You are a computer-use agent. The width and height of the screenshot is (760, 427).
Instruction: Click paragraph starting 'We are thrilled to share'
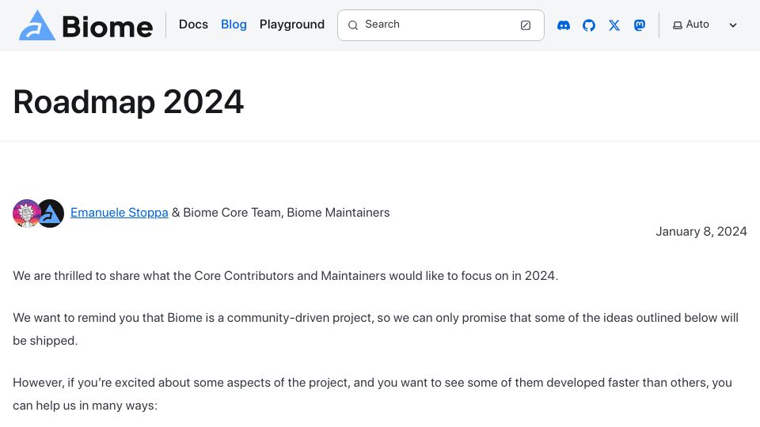(x=286, y=276)
